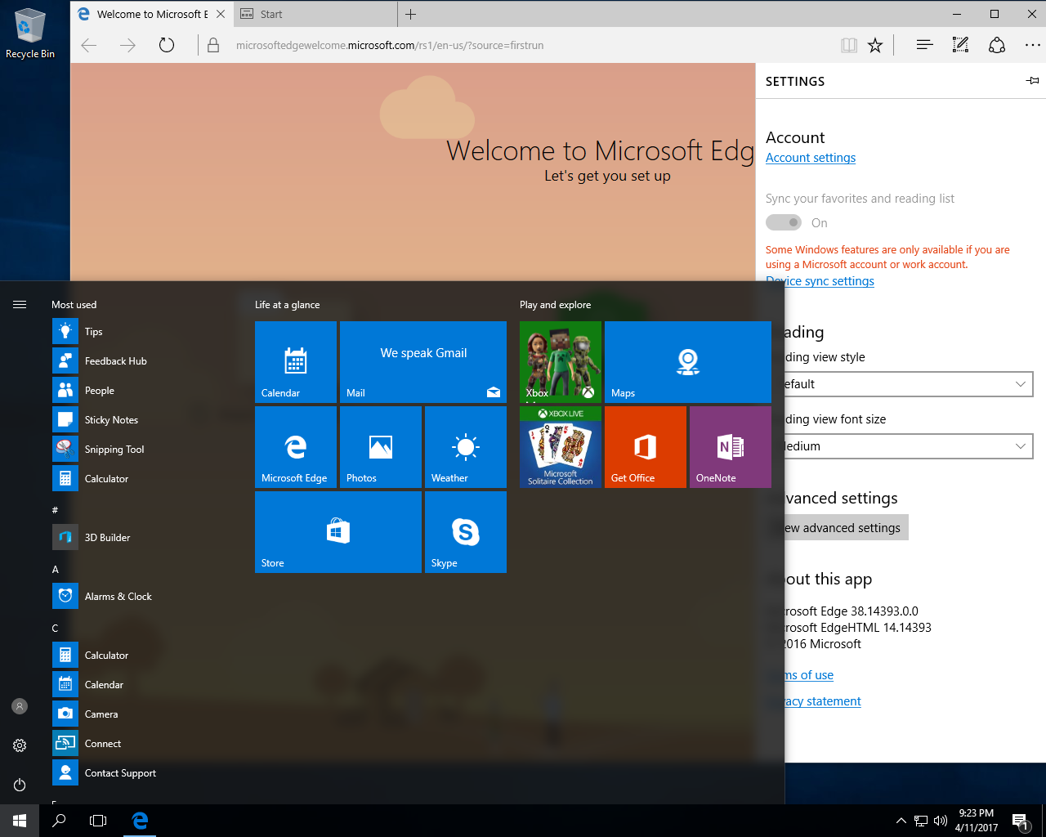Open Settings gear in Start menu
This screenshot has height=837, width=1046.
pyautogui.click(x=20, y=745)
